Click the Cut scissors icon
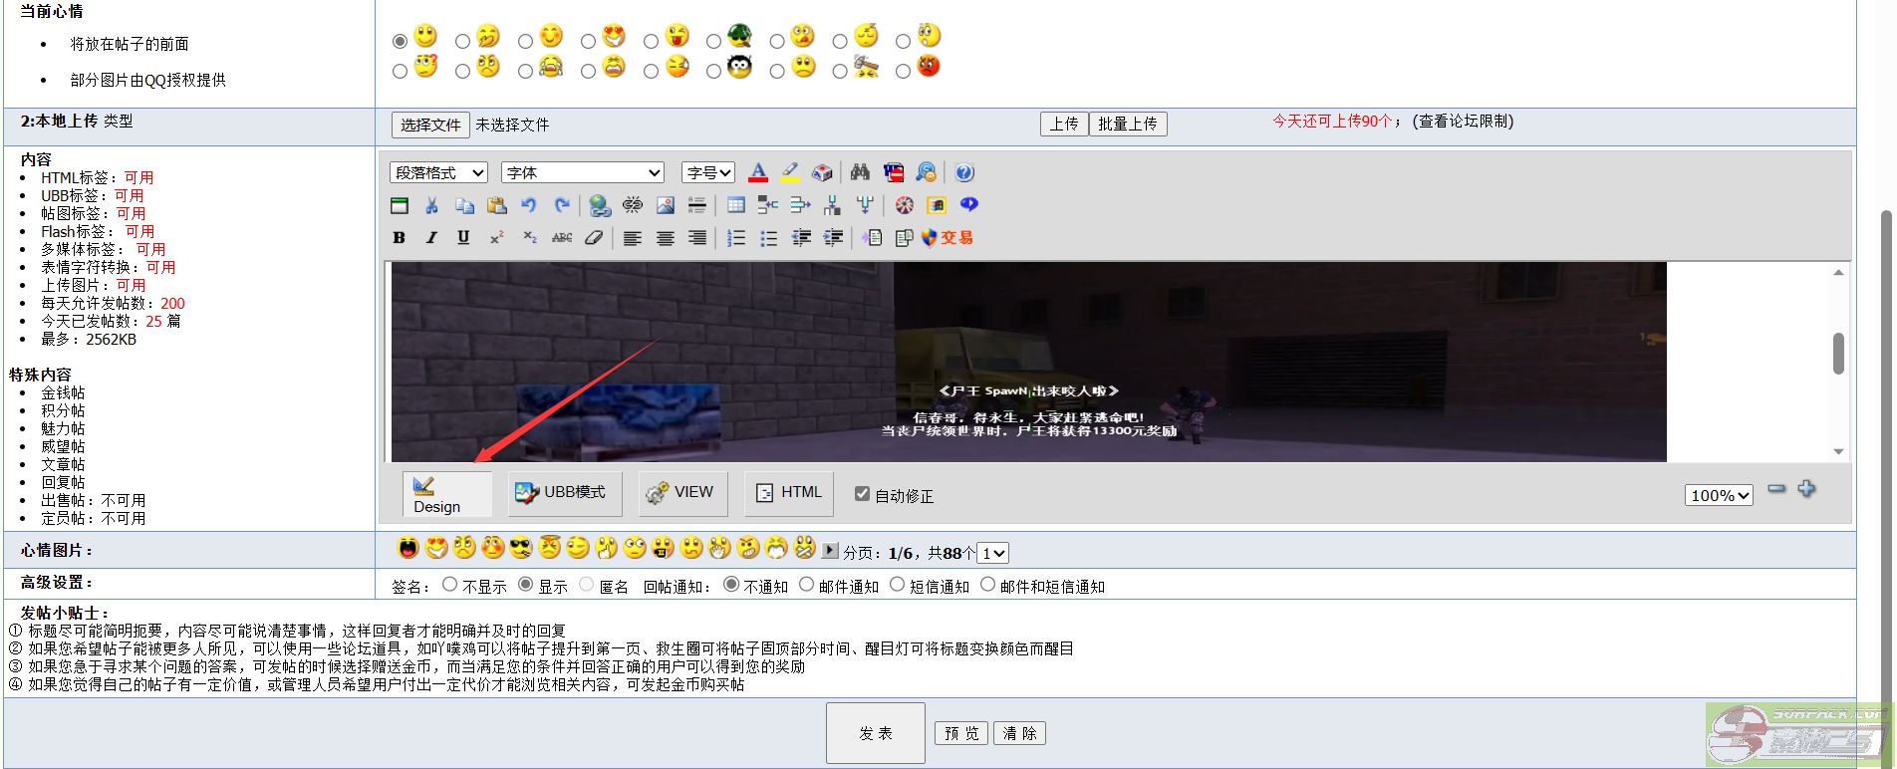This screenshot has width=1897, height=769. (431, 205)
